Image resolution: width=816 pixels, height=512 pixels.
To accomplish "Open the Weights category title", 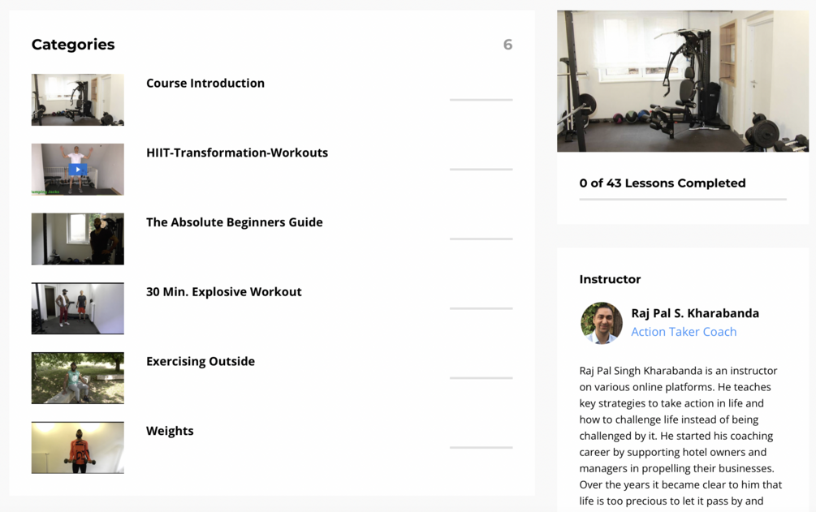I will [x=170, y=431].
